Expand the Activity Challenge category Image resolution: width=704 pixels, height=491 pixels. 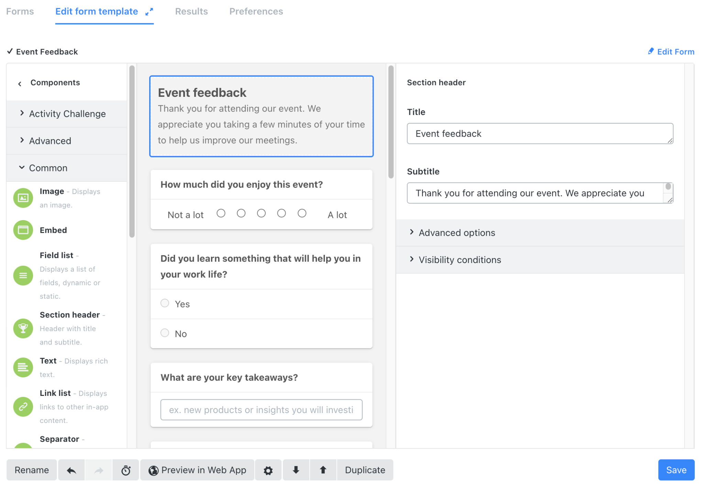click(x=67, y=114)
